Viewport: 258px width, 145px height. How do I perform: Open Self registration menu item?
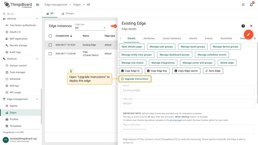(x=21, y=39)
